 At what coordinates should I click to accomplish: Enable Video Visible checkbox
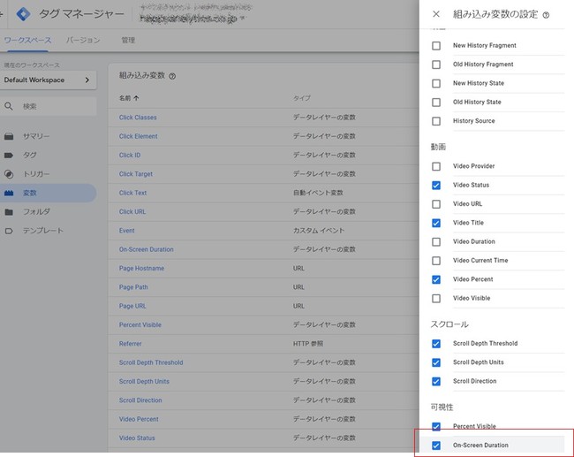click(x=436, y=299)
